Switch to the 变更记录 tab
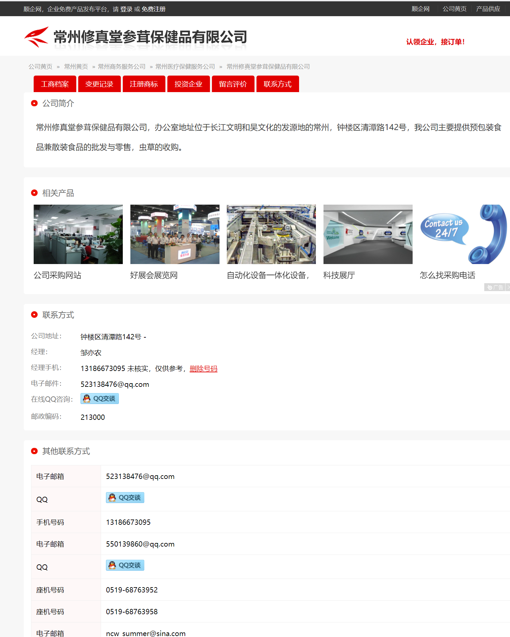This screenshot has height=637, width=510. point(99,84)
